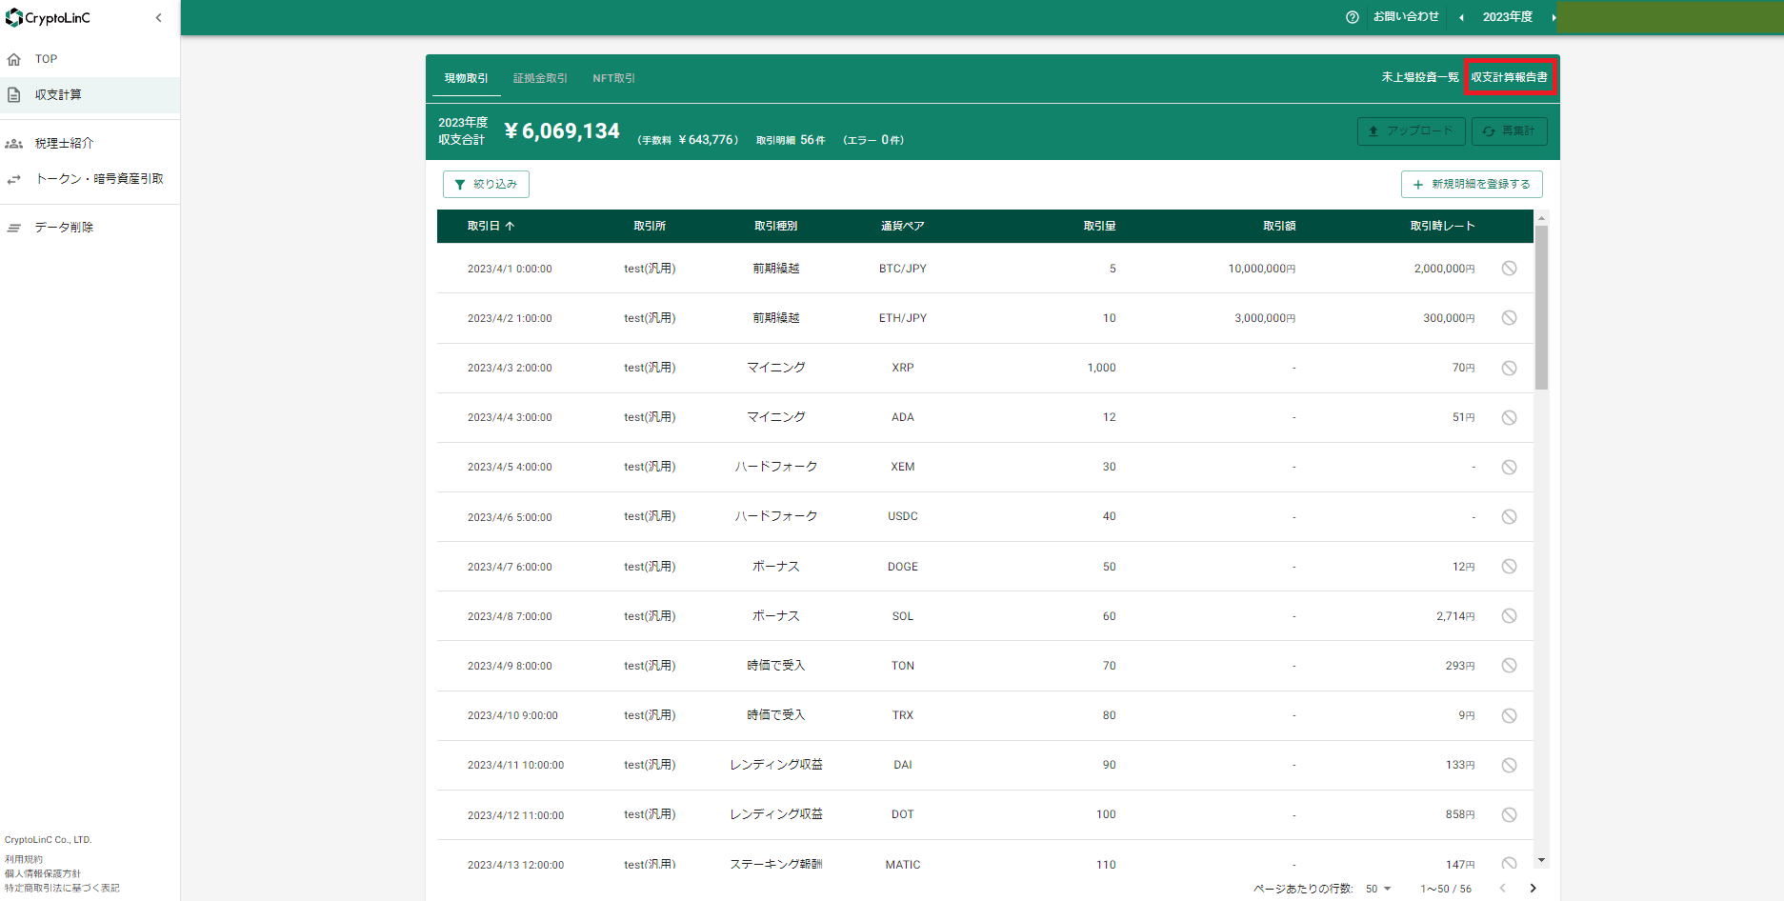Click exclude icon on BTC/JPY row
Viewport: 1784px width, 901px height.
[x=1509, y=269]
